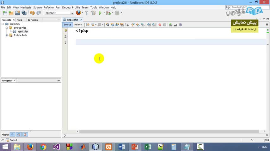The image size is (270, 151).
Task: Click the Uncomment editor toolbar icon
Action: coord(176,25)
